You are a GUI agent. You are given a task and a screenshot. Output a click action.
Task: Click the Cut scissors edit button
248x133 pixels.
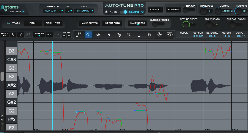pyautogui.click(x=13, y=34)
